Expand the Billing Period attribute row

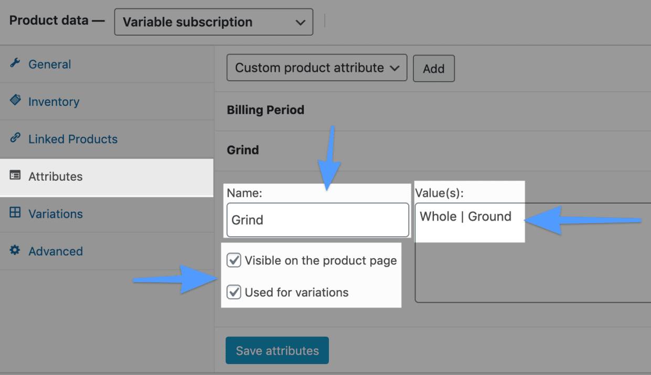tap(433, 111)
